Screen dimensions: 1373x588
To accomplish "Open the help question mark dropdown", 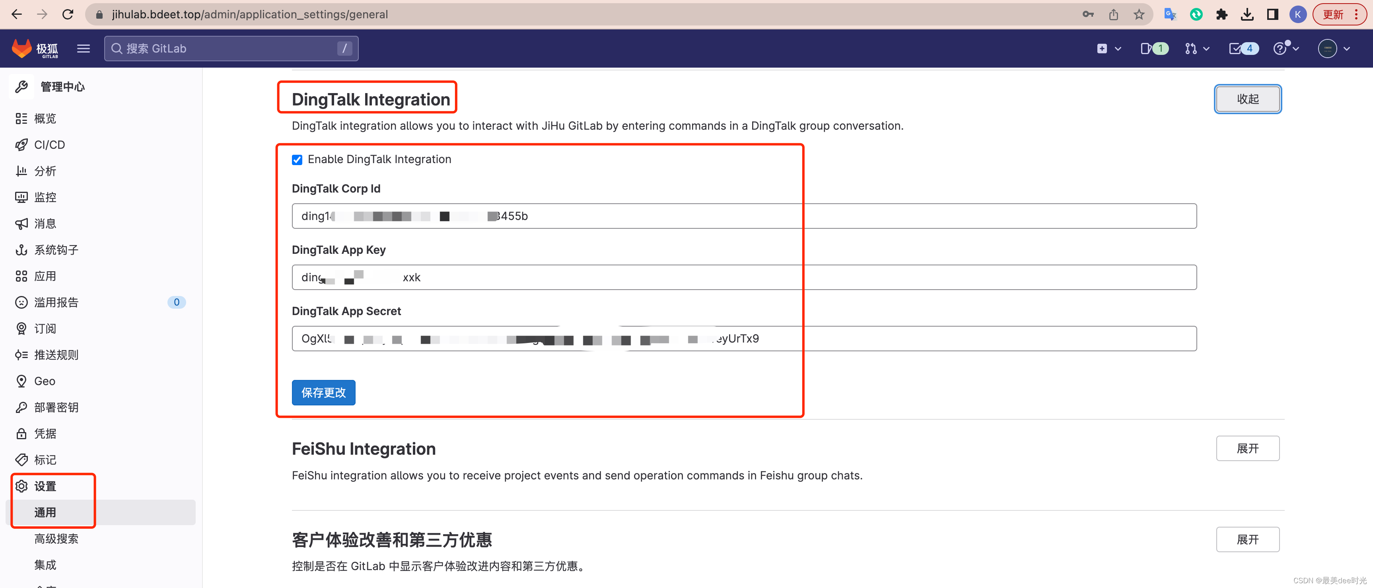I will pyautogui.click(x=1286, y=49).
